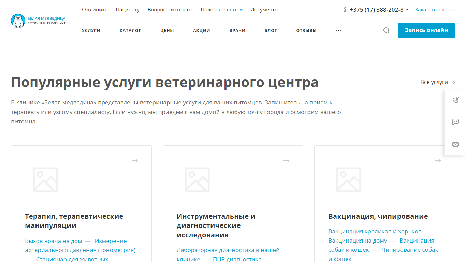The height and width of the screenshot is (262, 466).
Task: Click the Запись онлайн button
Action: (x=426, y=30)
